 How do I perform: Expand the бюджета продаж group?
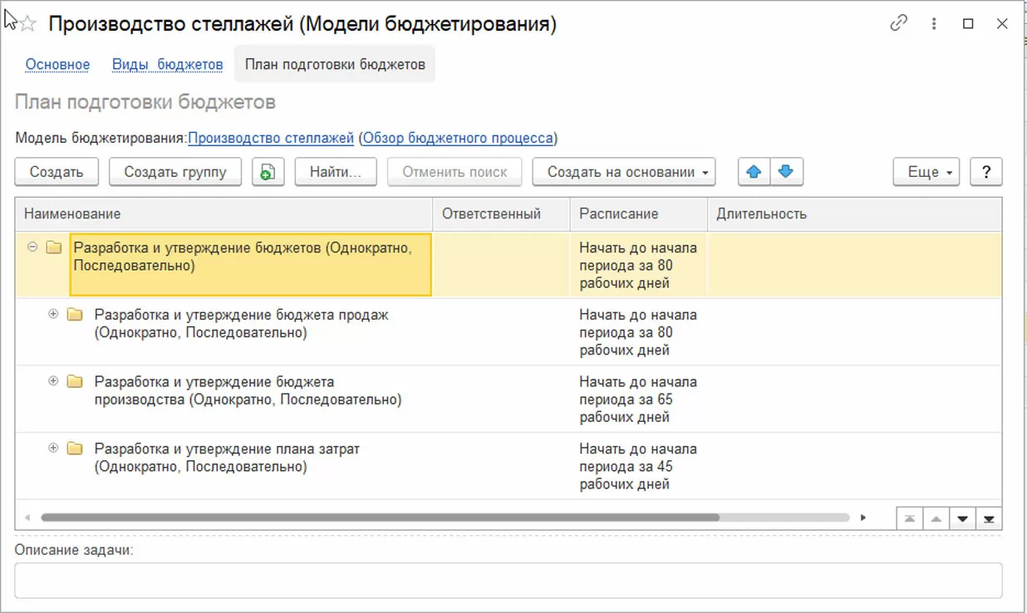click(54, 314)
